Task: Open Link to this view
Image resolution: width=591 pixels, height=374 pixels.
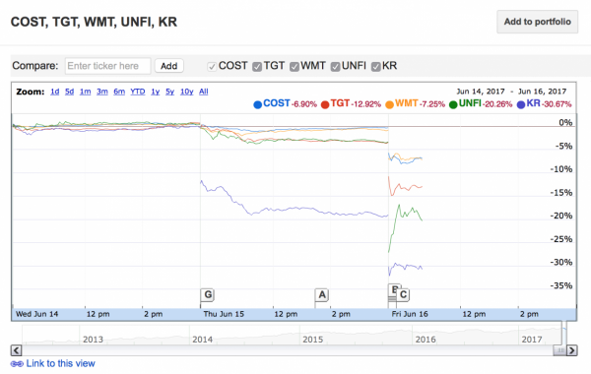Action: coord(61,363)
